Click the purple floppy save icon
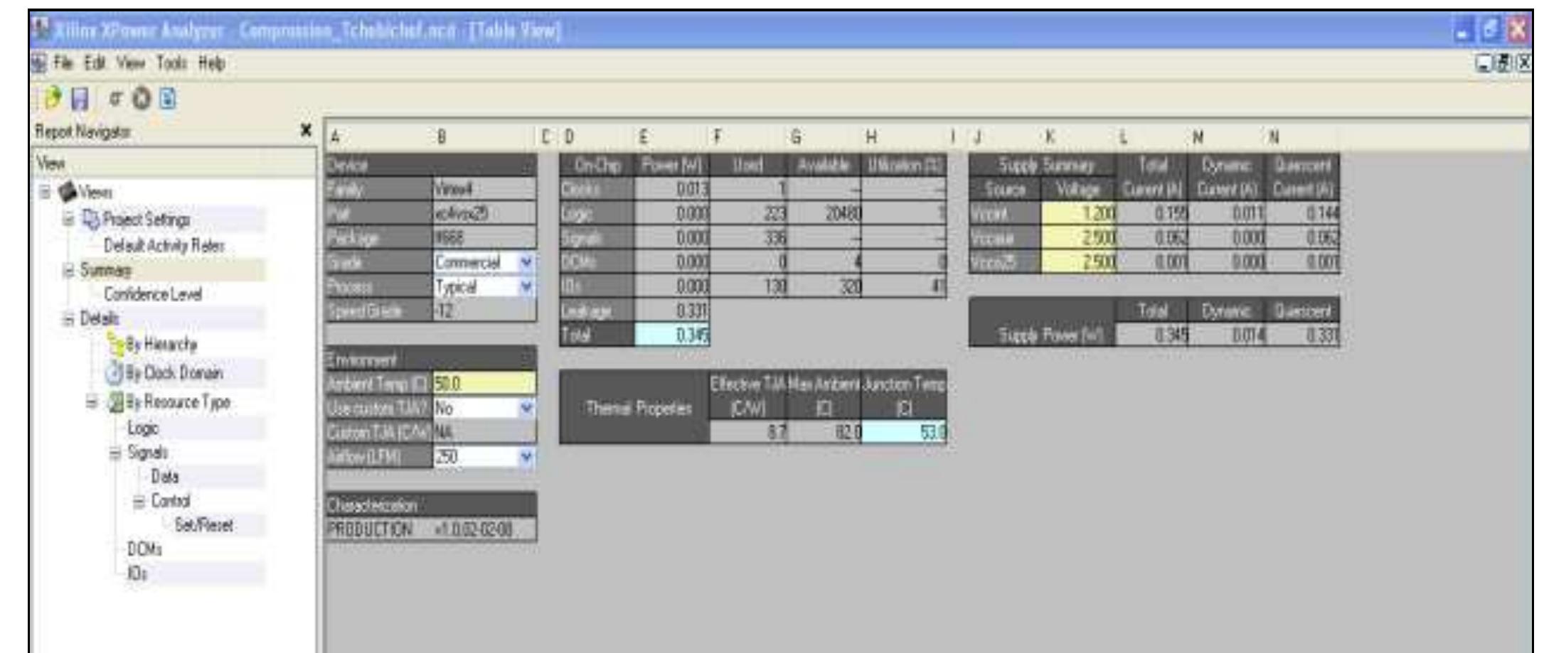This screenshot has width=1544, height=653. [80, 99]
